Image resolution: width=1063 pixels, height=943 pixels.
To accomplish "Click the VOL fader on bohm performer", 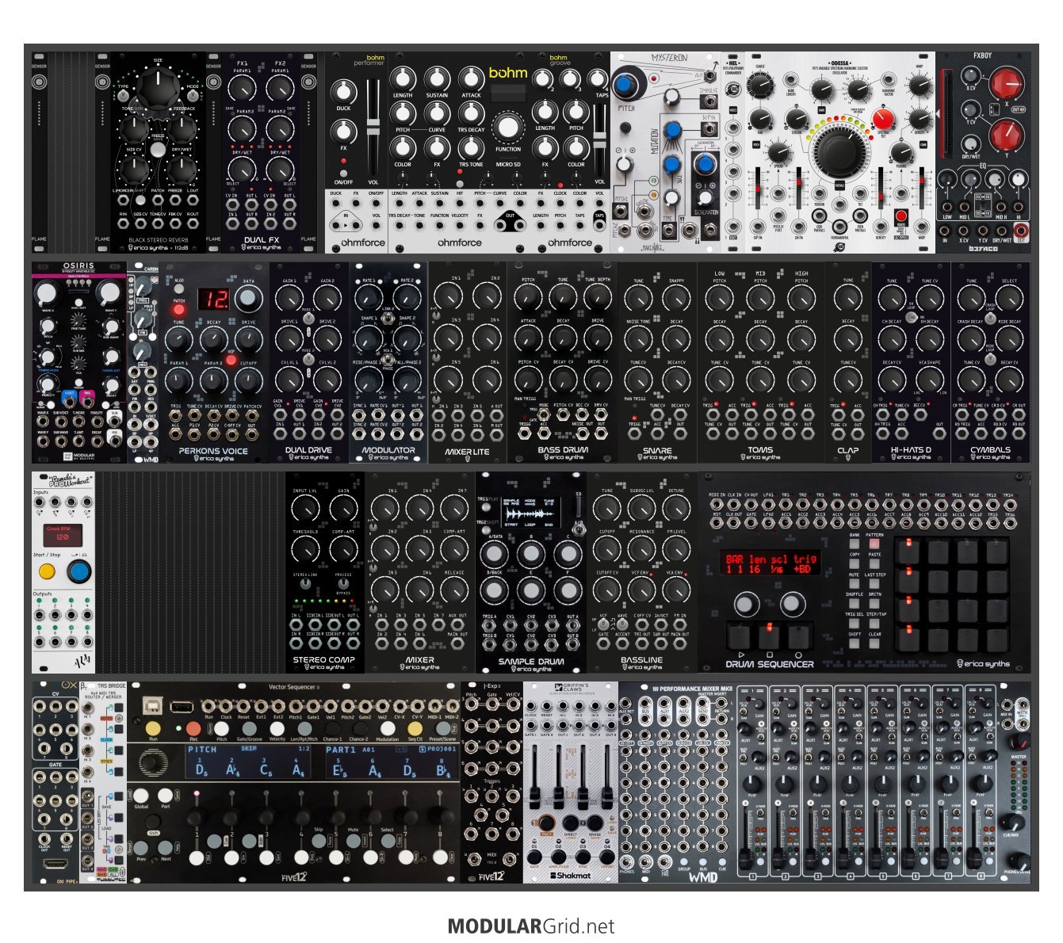I will point(373,127).
